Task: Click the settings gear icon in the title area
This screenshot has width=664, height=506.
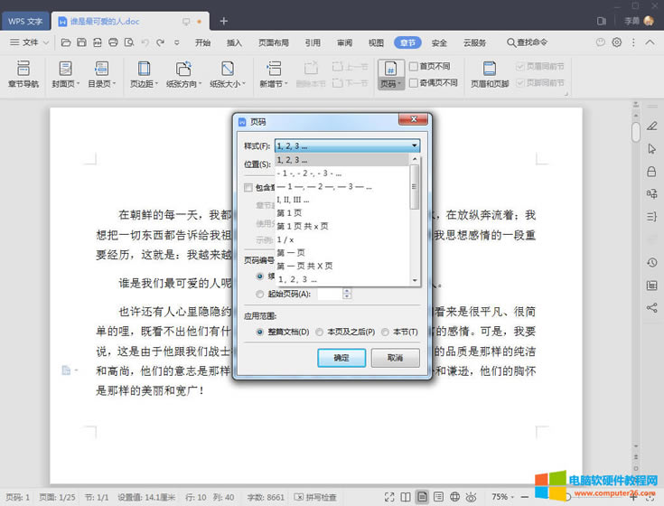Action: click(617, 42)
